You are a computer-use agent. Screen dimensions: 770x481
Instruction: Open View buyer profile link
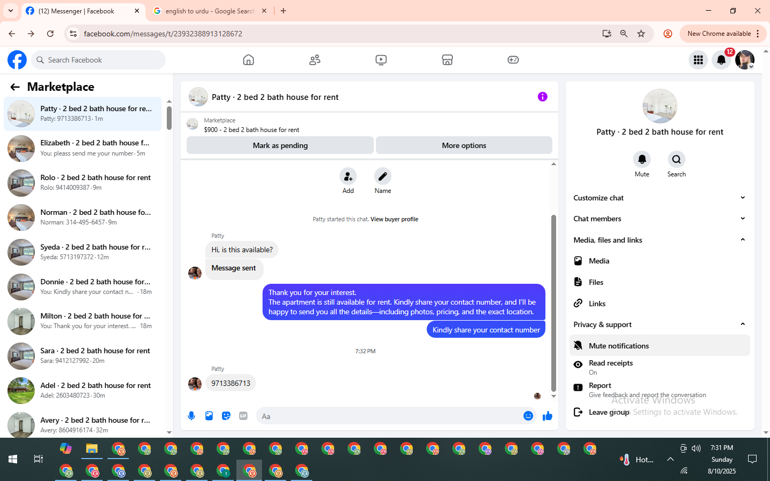[394, 219]
